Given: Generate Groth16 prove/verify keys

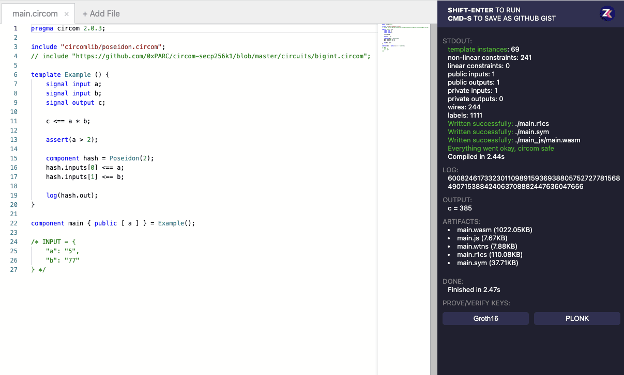Looking at the screenshot, I should click(x=485, y=318).
